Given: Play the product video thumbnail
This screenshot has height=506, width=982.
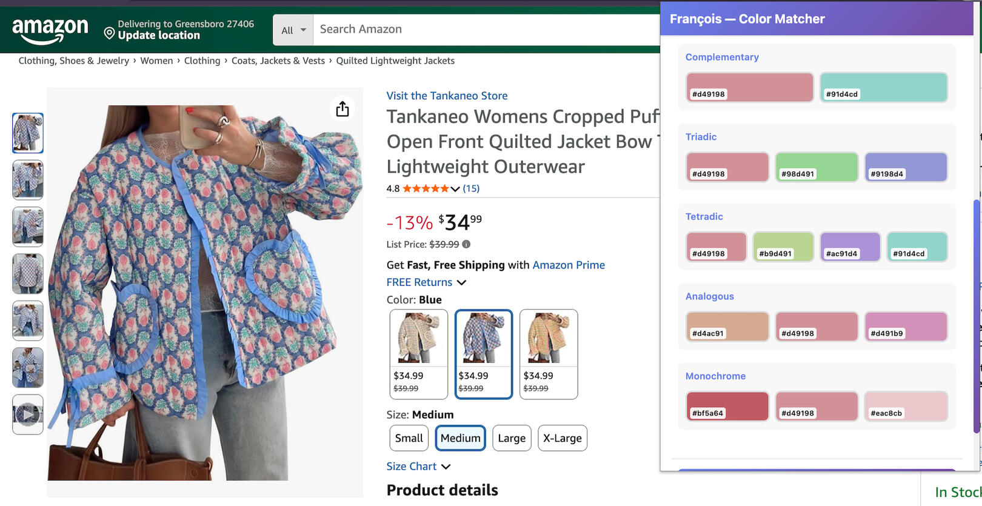Looking at the screenshot, I should point(28,414).
